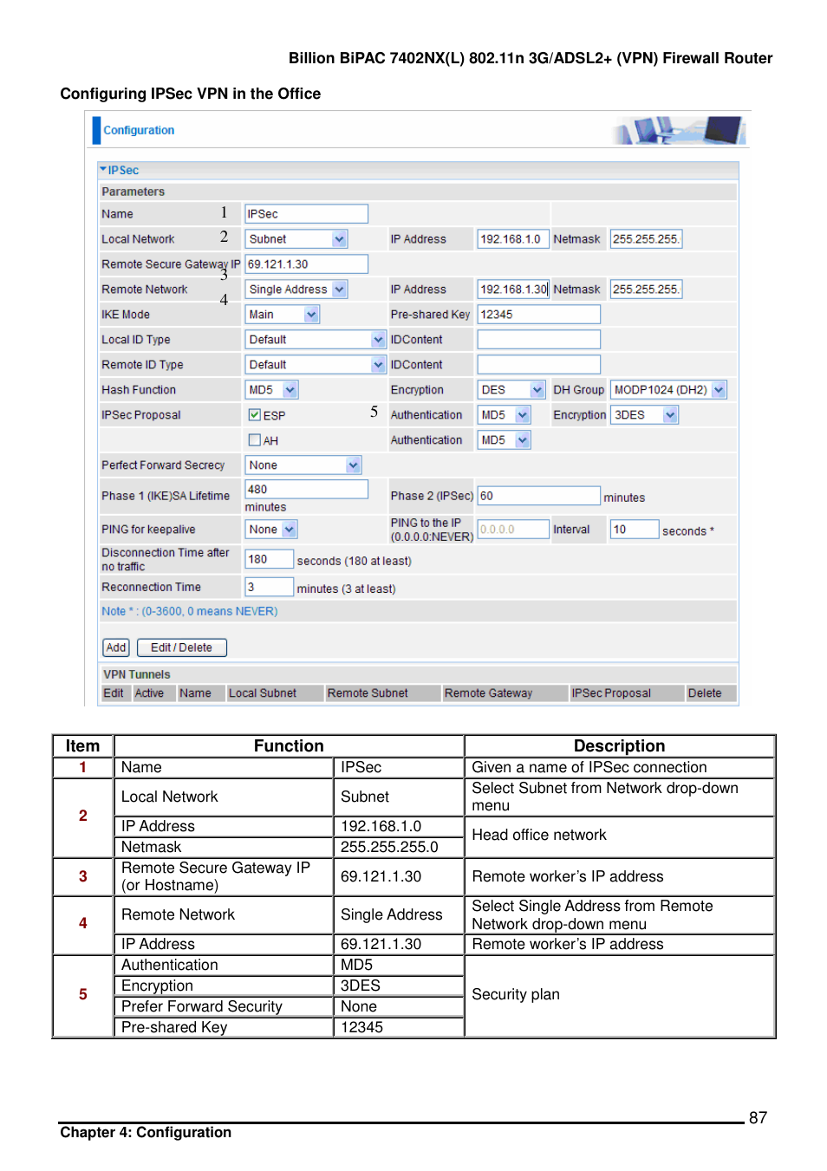Uncheck the ESP checkbox
Image resolution: width=827 pixels, height=1171 pixels.
click(255, 415)
